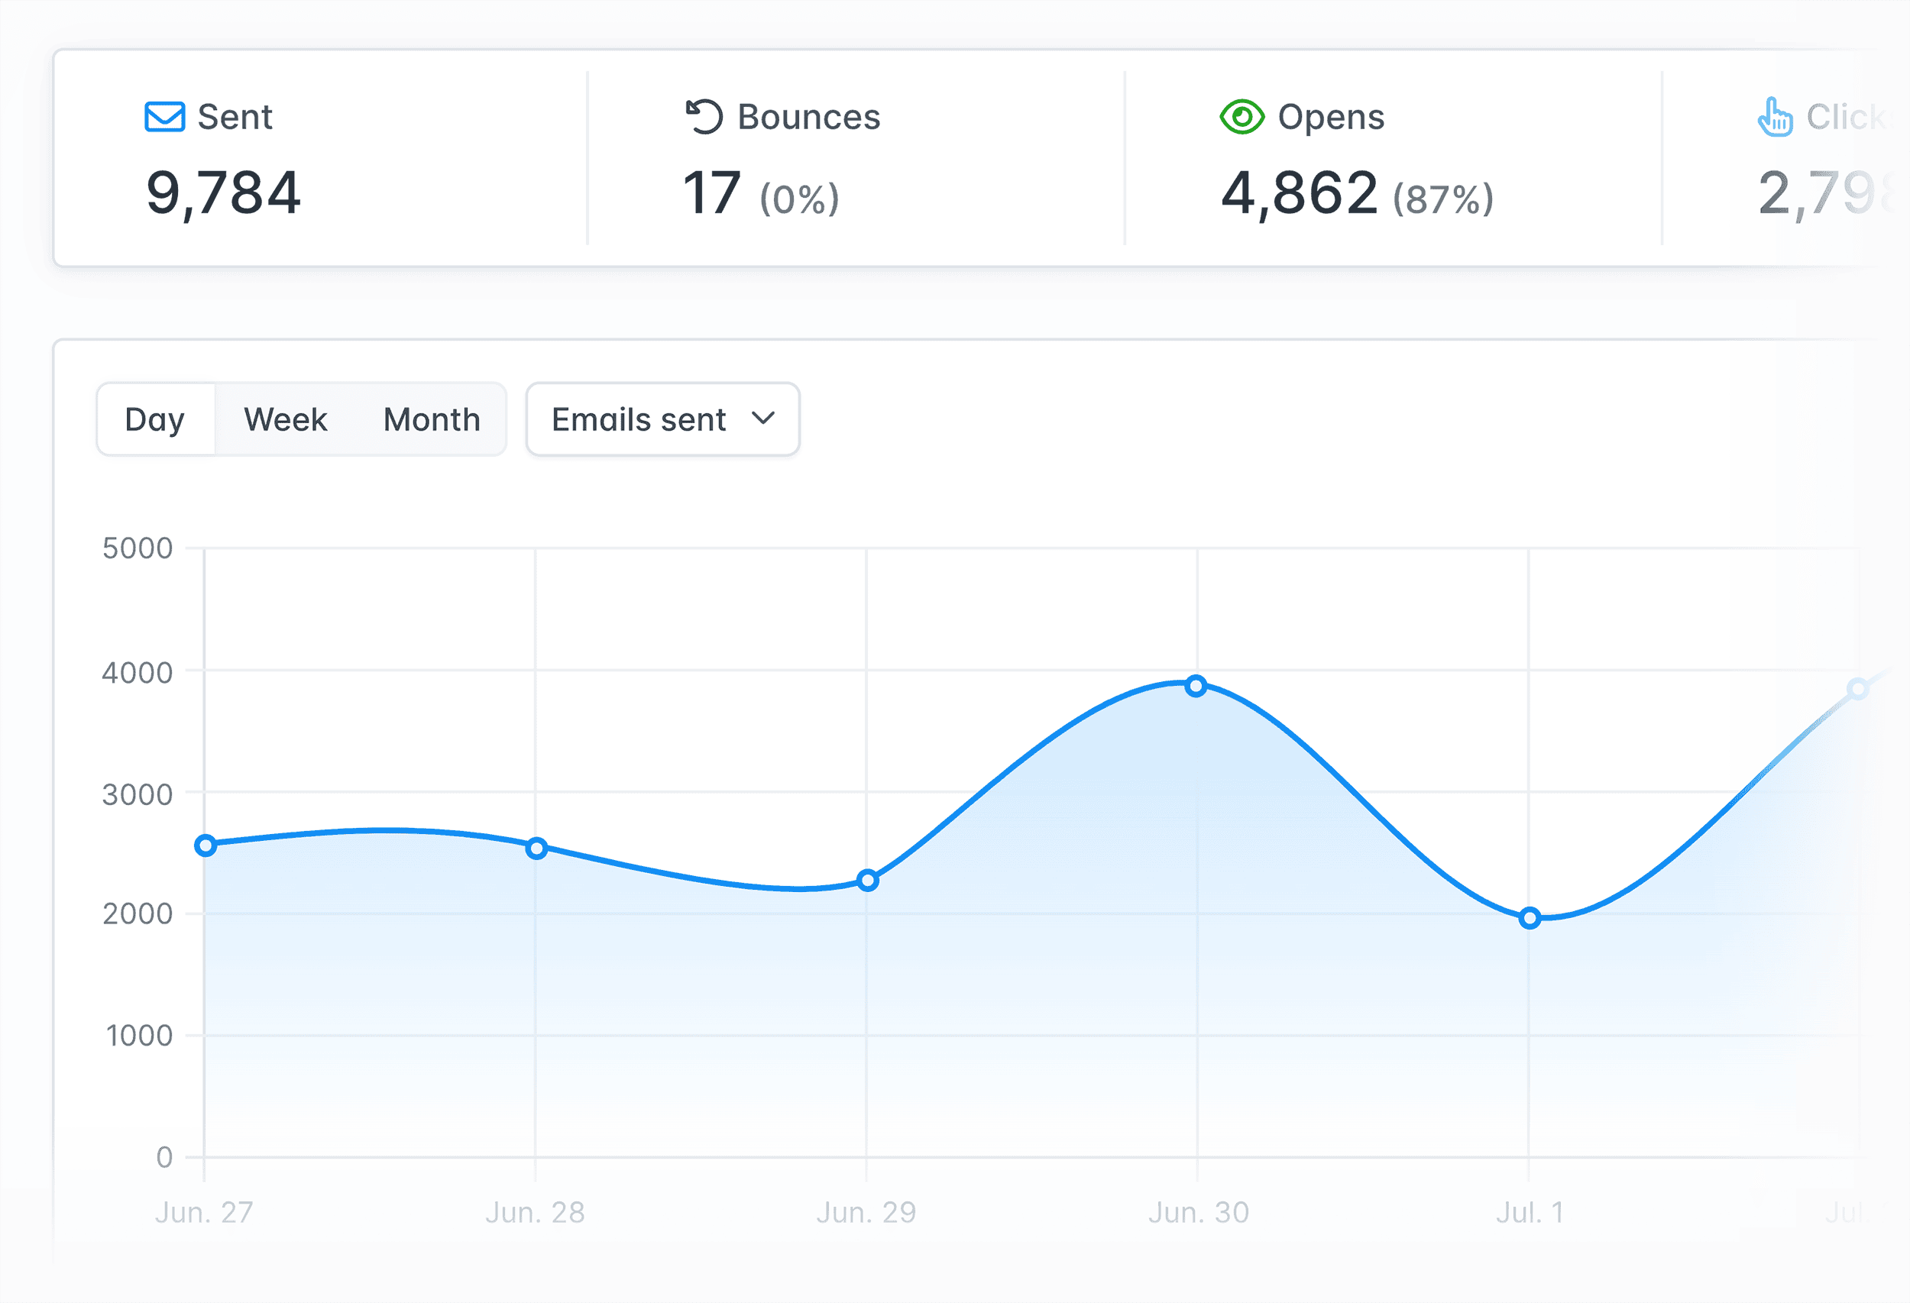Expand the metric selection menu

pyautogui.click(x=662, y=419)
